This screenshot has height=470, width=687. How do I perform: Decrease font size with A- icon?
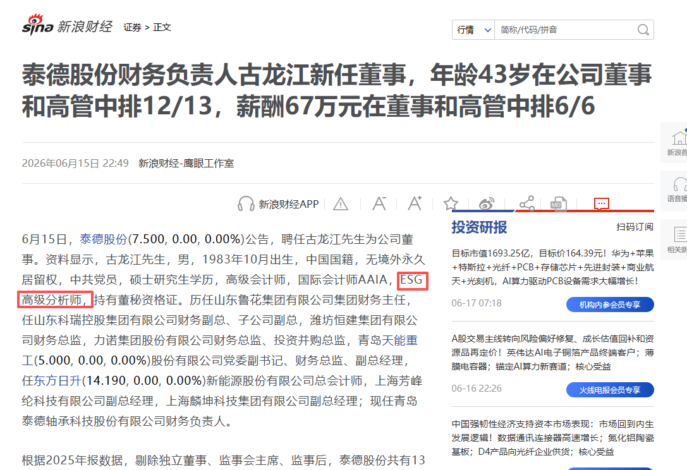point(379,203)
